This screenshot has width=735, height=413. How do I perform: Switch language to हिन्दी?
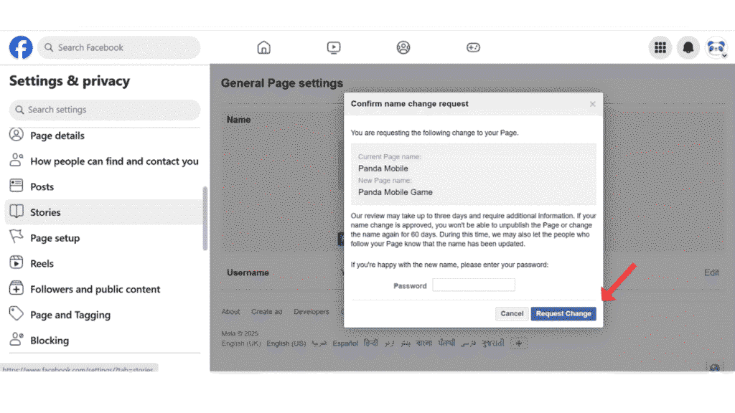pyautogui.click(x=371, y=343)
